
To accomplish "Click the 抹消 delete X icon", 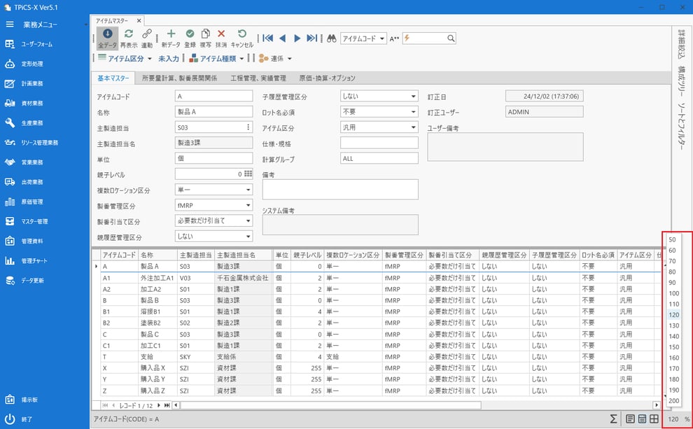I will [x=221, y=34].
